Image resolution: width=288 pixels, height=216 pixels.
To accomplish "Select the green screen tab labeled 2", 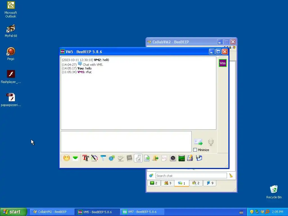I will click(x=154, y=183).
